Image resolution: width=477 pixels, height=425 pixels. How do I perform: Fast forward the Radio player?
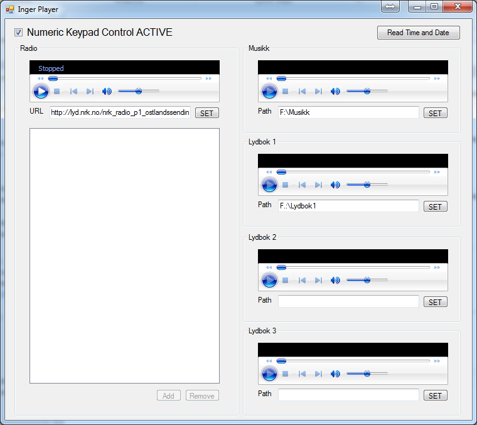click(x=208, y=78)
